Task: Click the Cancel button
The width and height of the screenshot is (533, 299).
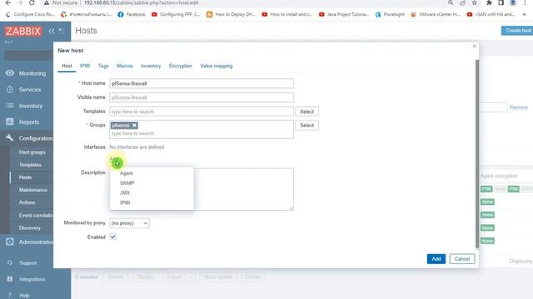Action: [x=462, y=258]
